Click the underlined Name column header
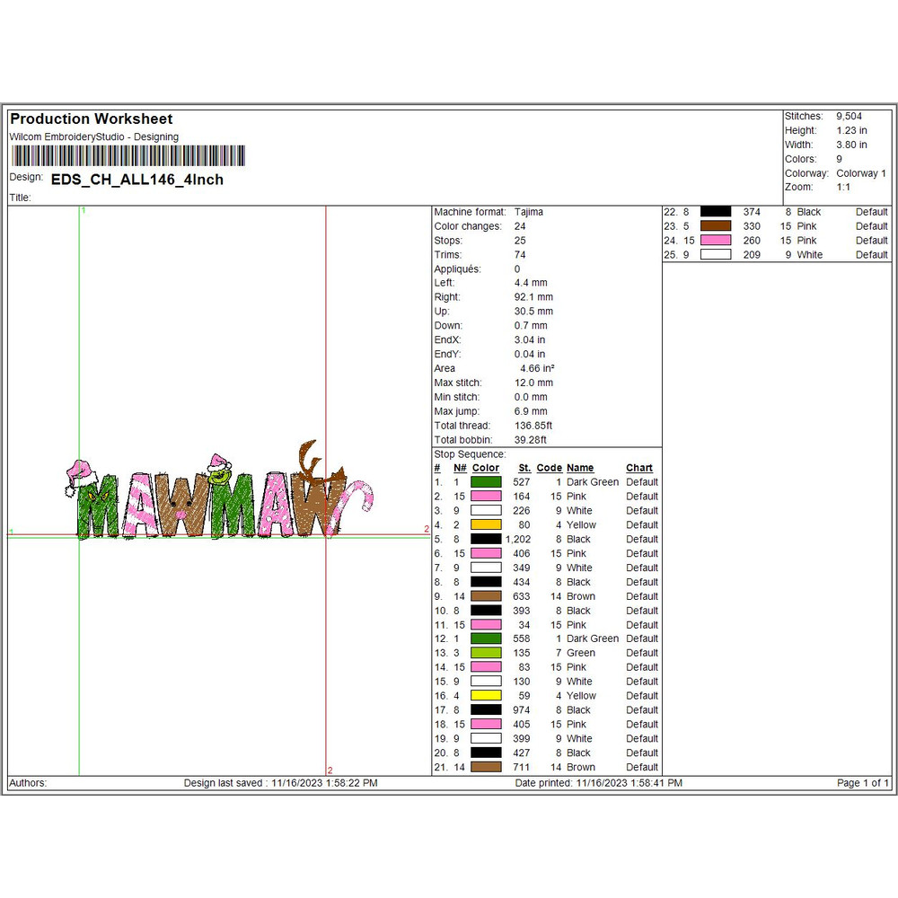This screenshot has height=898, width=898. pos(579,468)
